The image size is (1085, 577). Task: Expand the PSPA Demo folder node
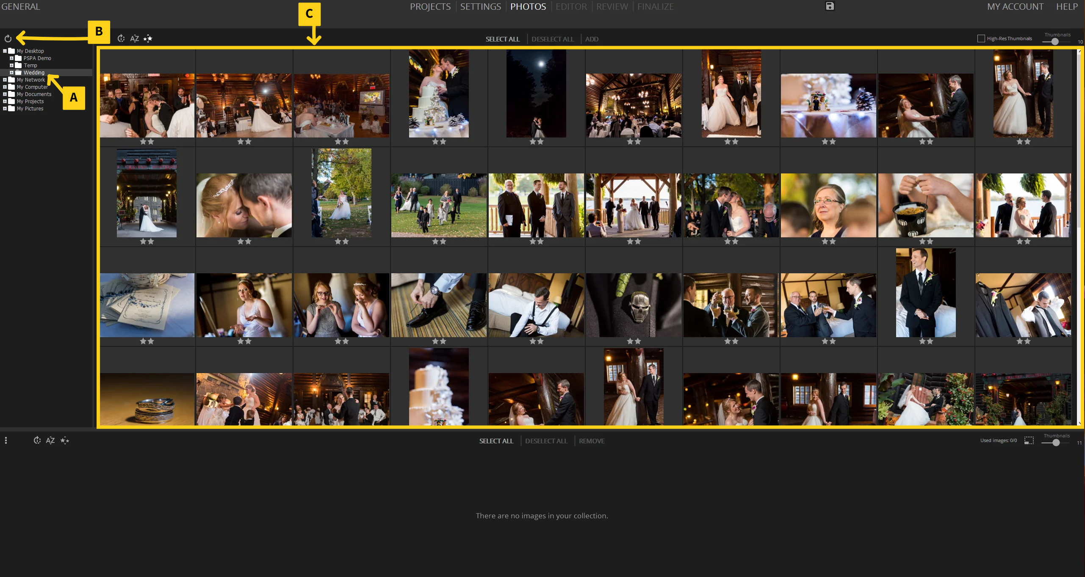pos(12,58)
